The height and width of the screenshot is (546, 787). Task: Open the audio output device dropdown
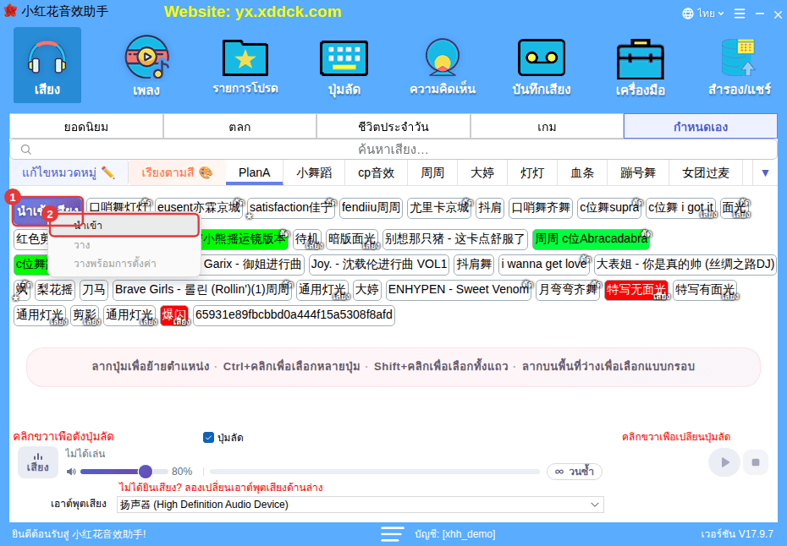(x=360, y=505)
